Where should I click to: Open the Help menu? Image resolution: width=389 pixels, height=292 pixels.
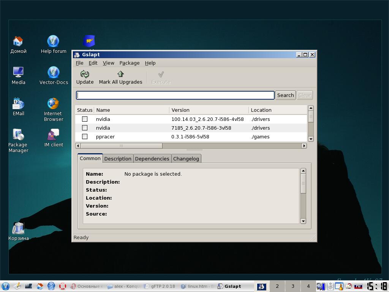(150, 63)
